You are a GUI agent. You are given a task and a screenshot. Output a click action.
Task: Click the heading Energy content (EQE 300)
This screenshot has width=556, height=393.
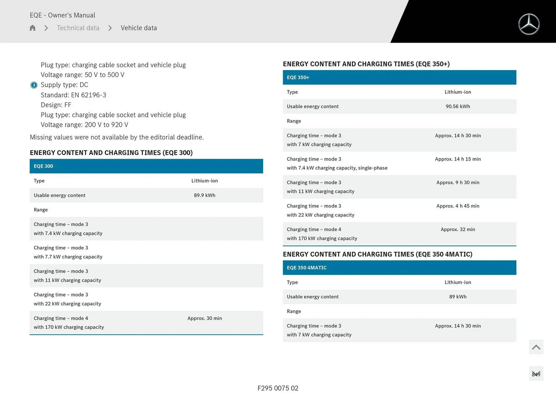click(x=111, y=153)
